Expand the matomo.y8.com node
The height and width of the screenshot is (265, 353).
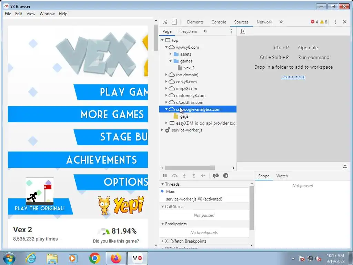pos(167,95)
